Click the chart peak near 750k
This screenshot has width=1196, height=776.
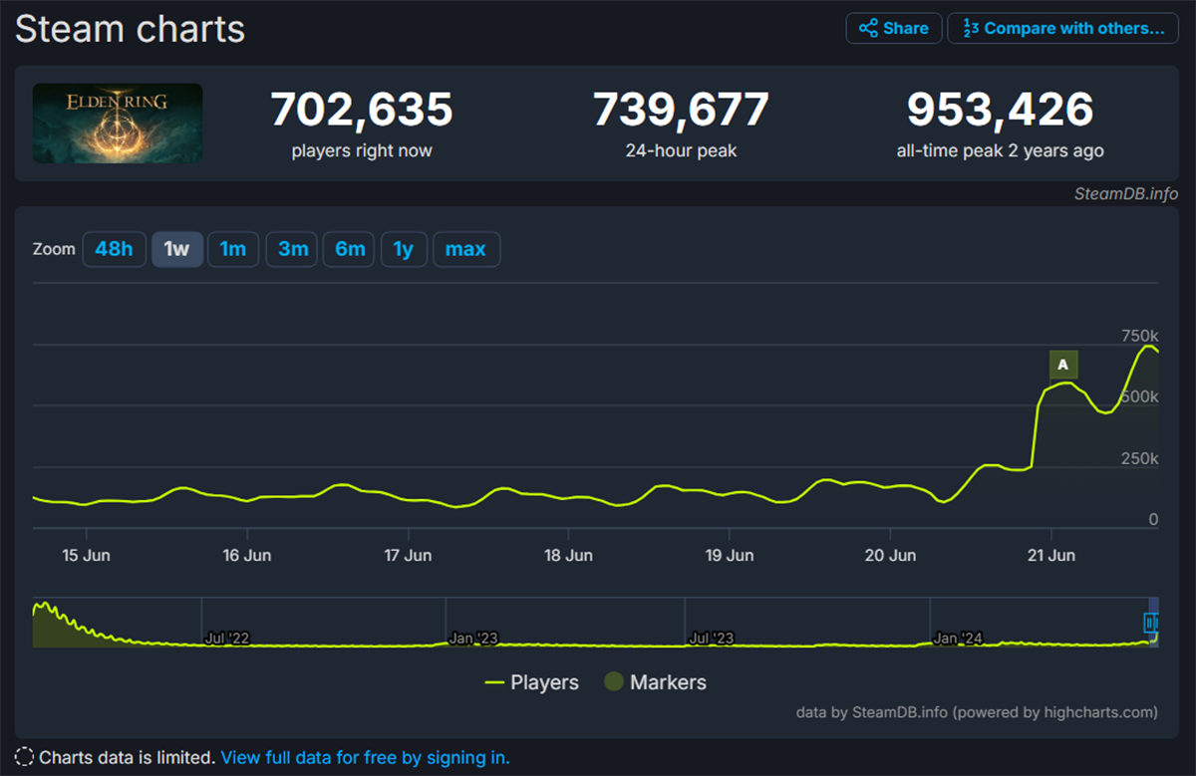pos(1146,346)
